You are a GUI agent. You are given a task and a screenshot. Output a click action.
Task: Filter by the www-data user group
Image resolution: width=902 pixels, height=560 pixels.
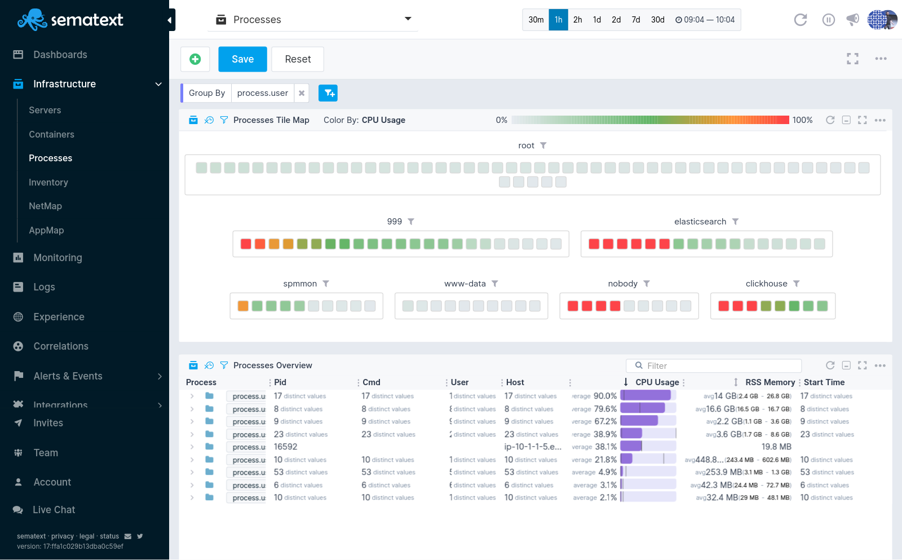point(494,284)
